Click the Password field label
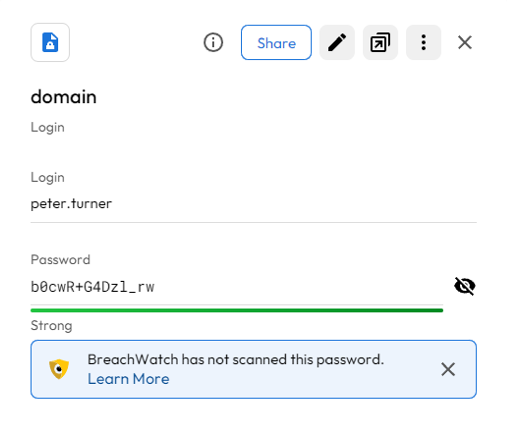 [x=60, y=260]
